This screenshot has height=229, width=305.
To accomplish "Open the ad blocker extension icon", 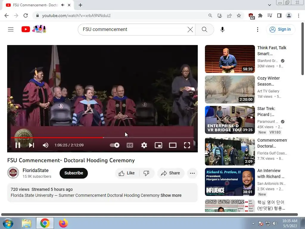I will pyautogui.click(x=251, y=16).
